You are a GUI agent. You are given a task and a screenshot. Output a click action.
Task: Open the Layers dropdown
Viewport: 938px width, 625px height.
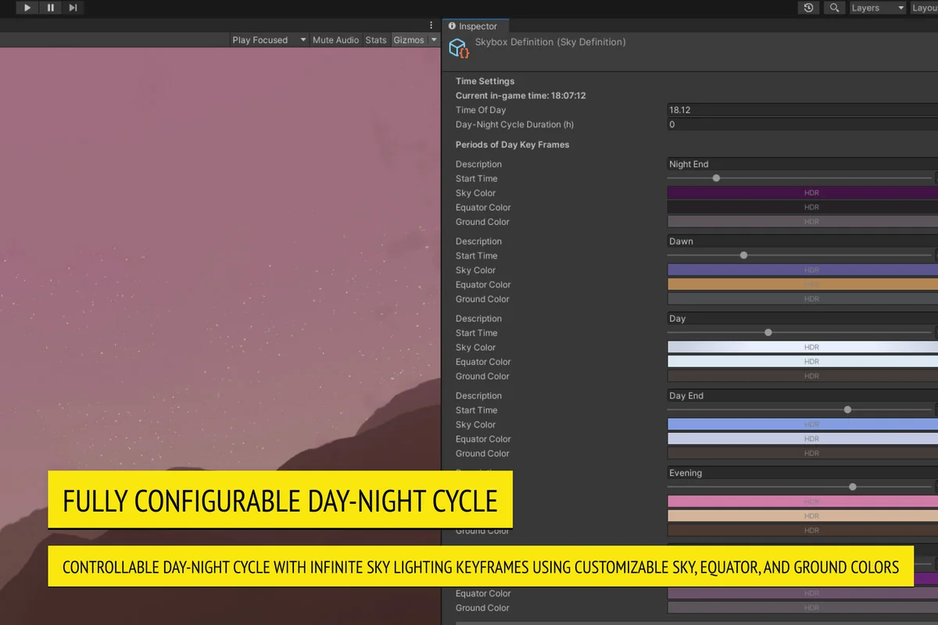coord(876,8)
